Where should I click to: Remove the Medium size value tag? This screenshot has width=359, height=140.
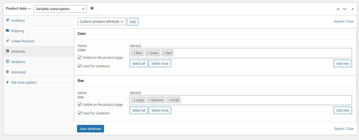[149, 100]
